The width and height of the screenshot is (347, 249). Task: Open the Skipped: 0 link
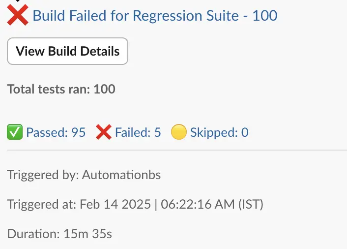tap(219, 132)
